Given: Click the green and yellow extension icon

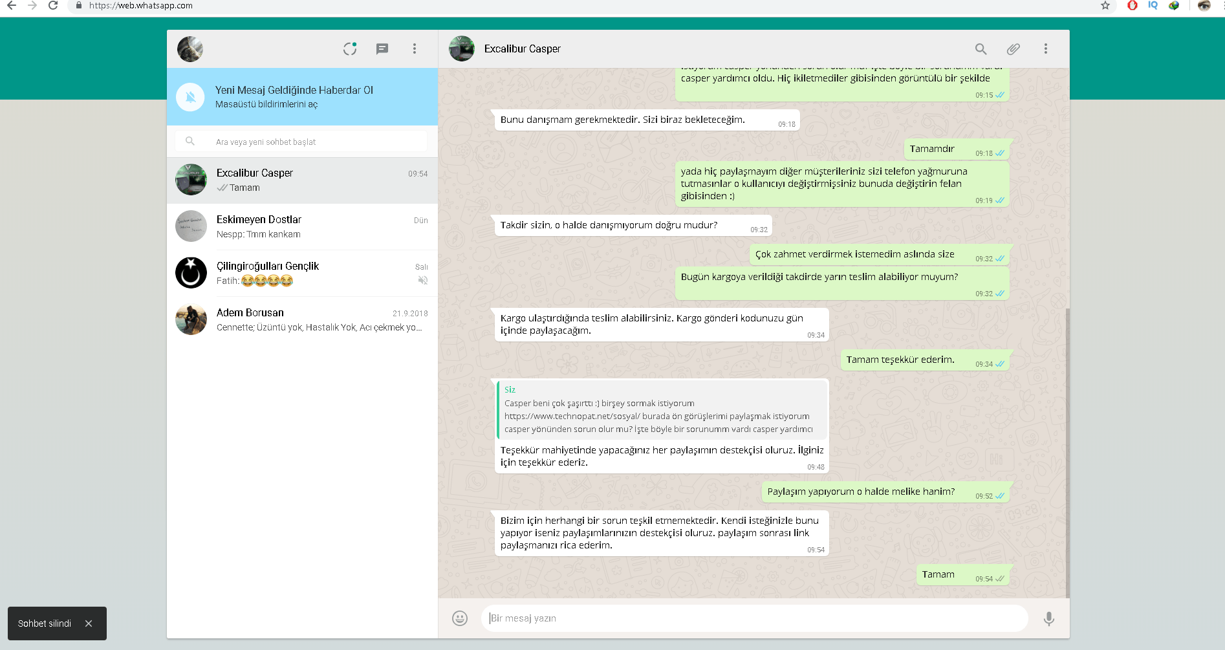Looking at the screenshot, I should pos(1174,5).
